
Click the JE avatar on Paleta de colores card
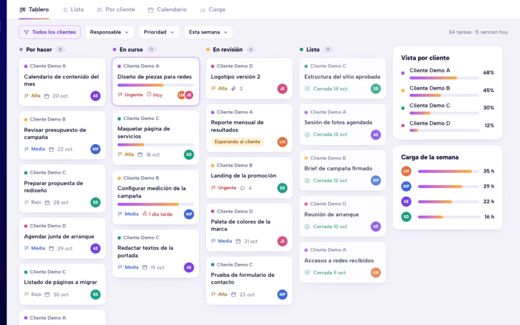[x=282, y=241]
